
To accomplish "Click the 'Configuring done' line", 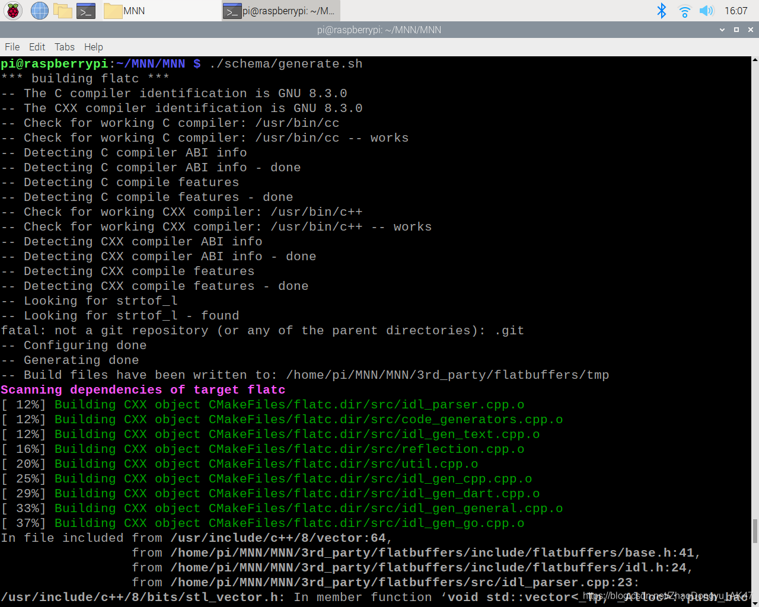I will [x=74, y=346].
